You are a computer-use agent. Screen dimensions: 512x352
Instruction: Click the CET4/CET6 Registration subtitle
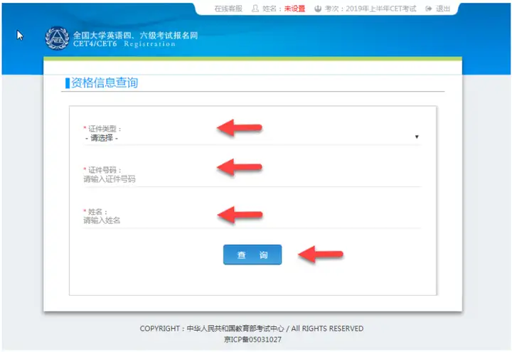tap(124, 44)
